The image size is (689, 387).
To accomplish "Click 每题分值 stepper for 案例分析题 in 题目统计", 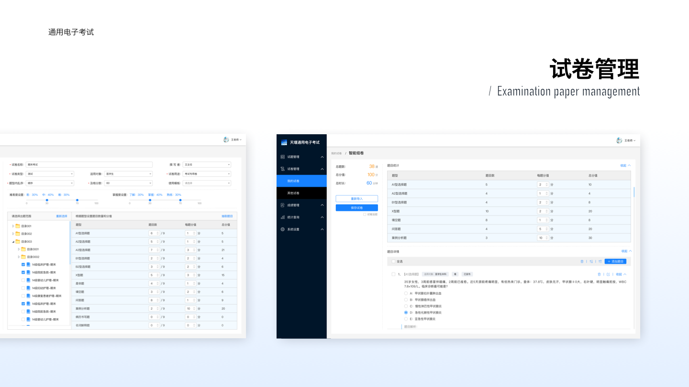I will 543,237.
